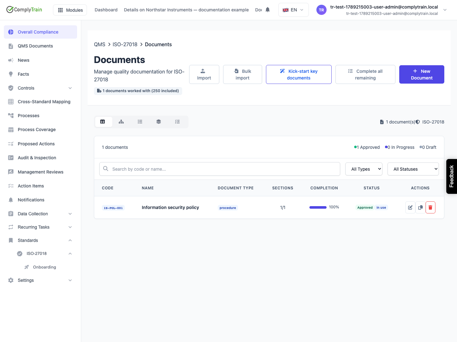
Task: Open QMS Documents in sidebar
Action: [x=40, y=46]
